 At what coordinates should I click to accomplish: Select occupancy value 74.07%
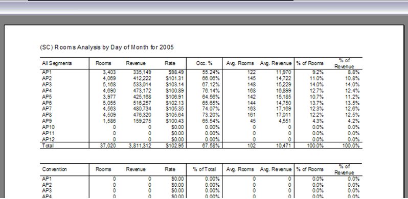tap(211, 109)
